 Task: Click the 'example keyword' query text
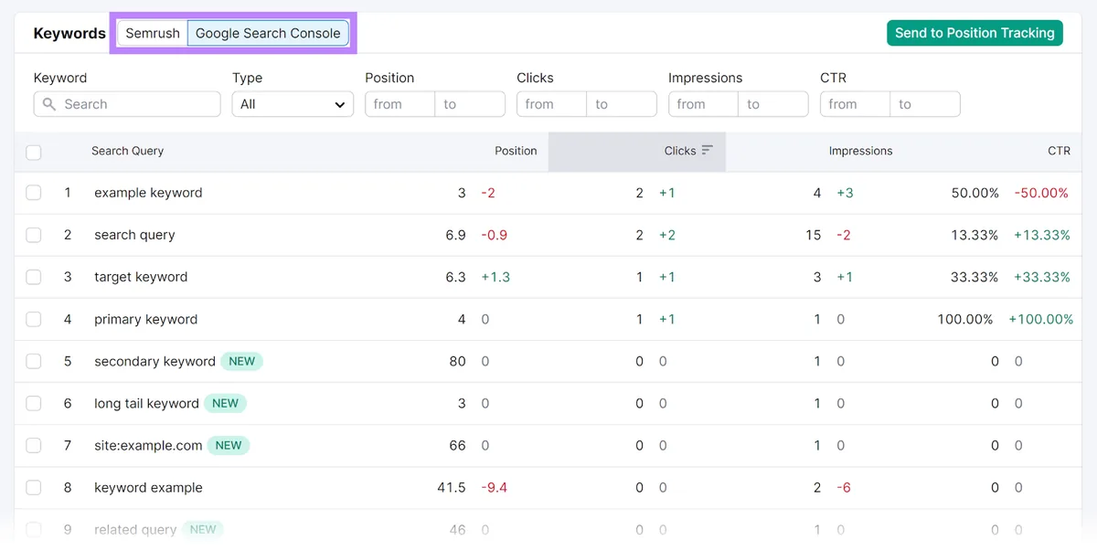click(x=148, y=193)
